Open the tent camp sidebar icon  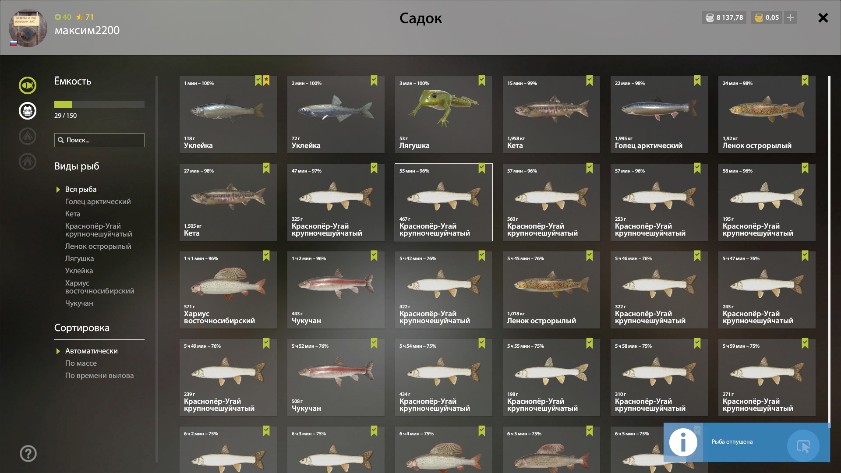coord(28,136)
